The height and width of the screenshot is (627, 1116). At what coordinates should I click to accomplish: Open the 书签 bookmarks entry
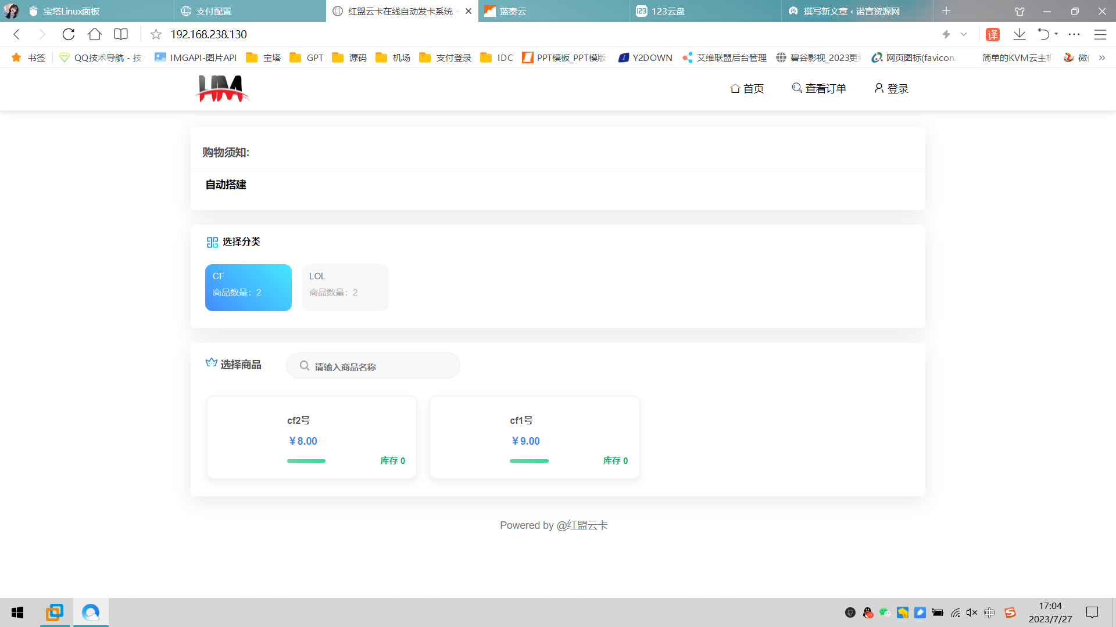[x=28, y=57]
